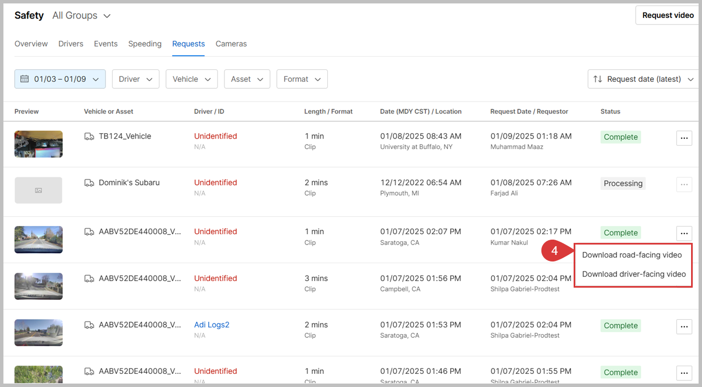702x387 pixels.
Task: Open the Vehicle filter dropdown
Action: [191, 79]
